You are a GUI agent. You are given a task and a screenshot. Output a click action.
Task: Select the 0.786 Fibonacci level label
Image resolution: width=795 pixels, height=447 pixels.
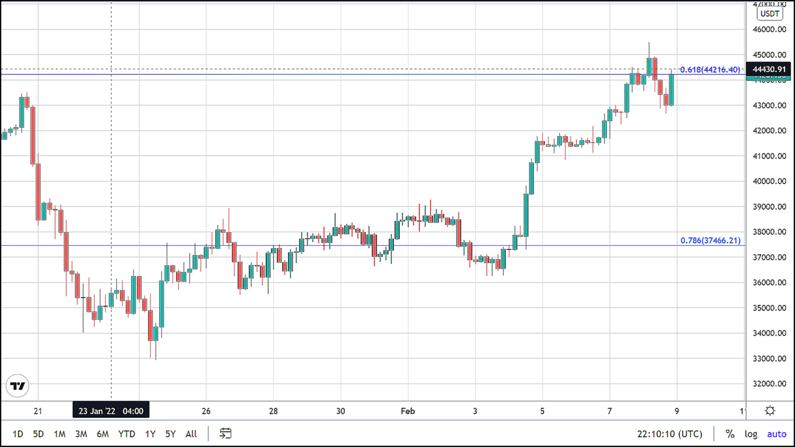711,240
